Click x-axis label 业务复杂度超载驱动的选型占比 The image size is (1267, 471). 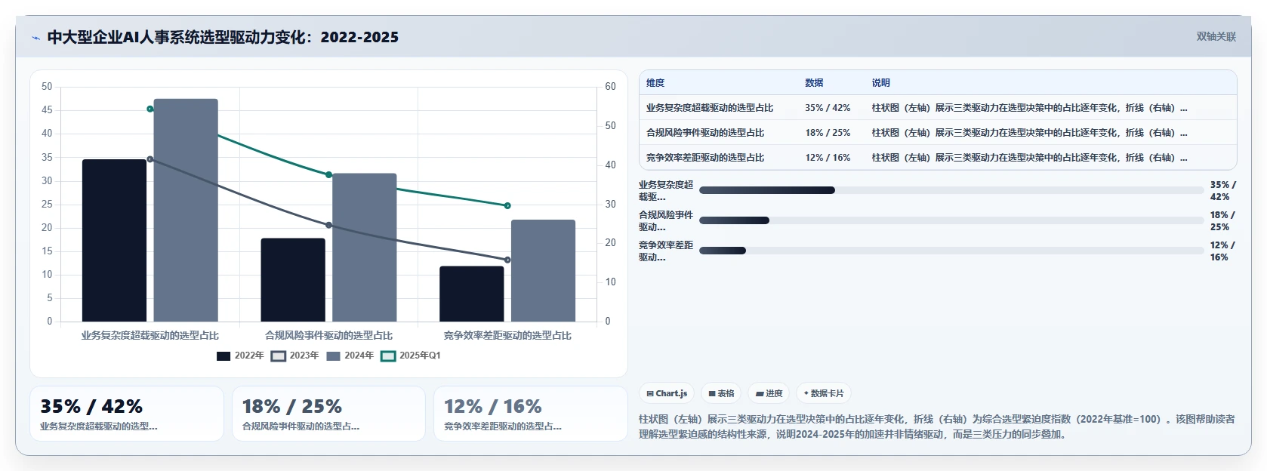point(150,336)
